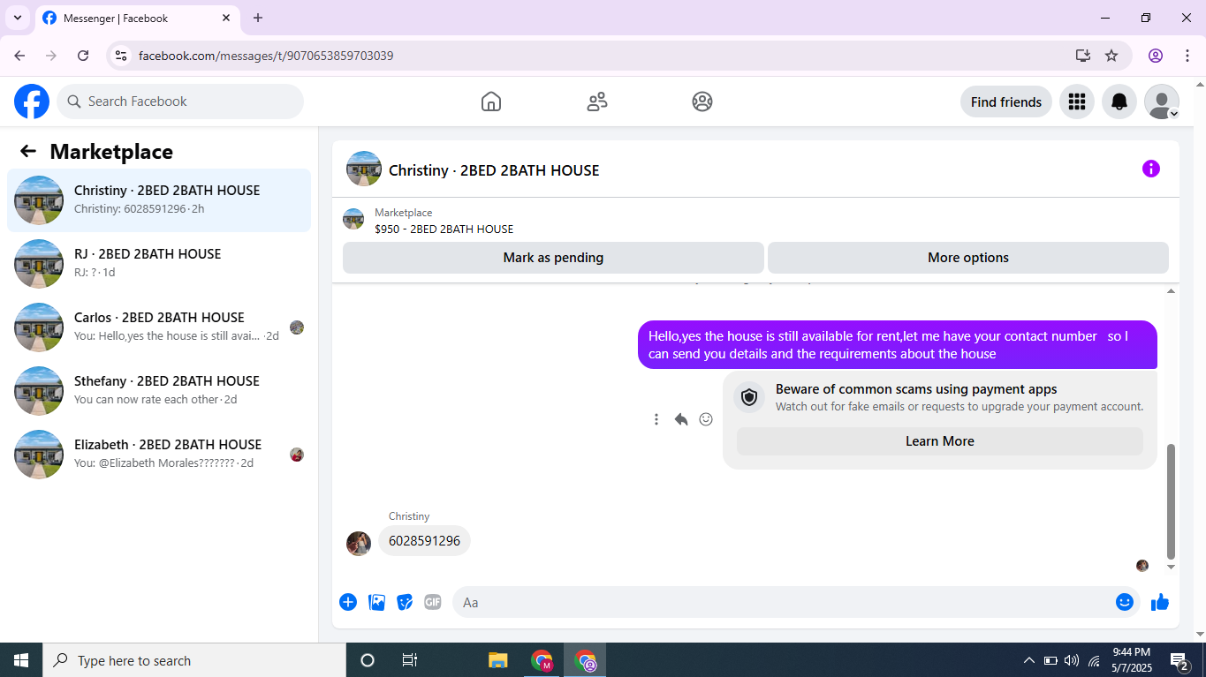Click Learn More on scam warning

click(939, 441)
